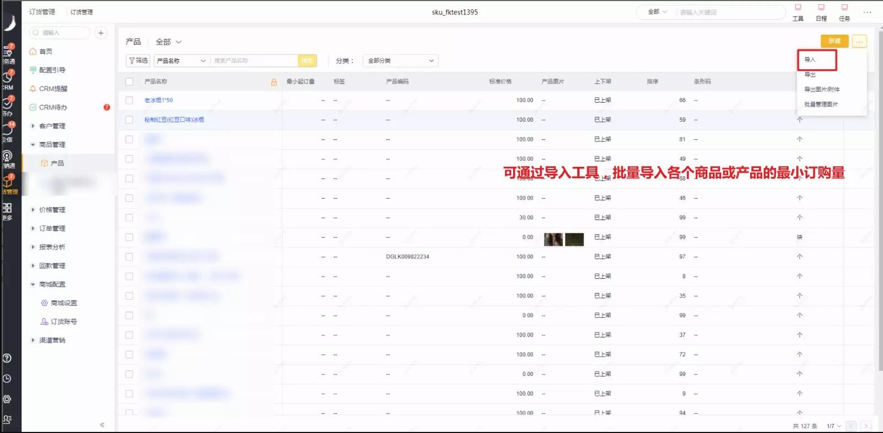Image resolution: width=883 pixels, height=433 pixels.
Task: Click the 筛选 filter funnel button
Action: 138,60
